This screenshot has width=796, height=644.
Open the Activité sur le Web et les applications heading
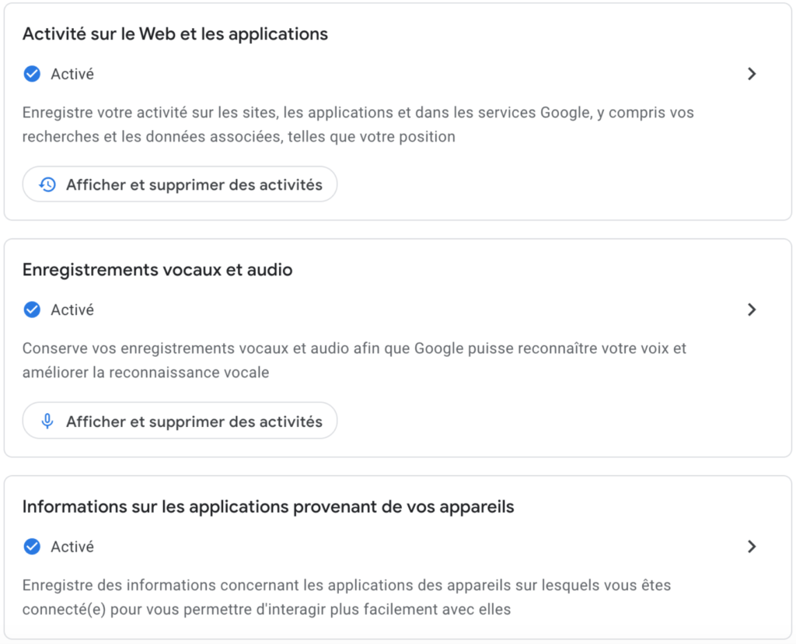[x=175, y=34]
